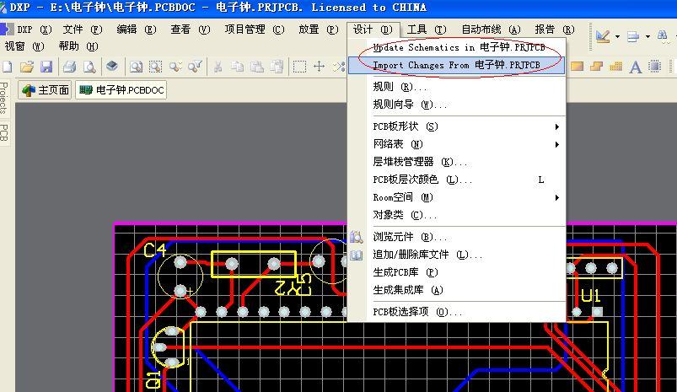677x392 pixels.
Task: Place a text string with the A icon
Action: tap(635, 67)
